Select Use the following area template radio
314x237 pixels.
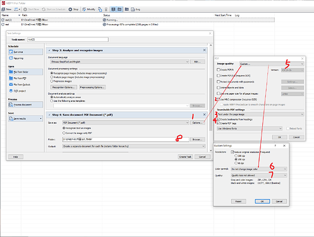[x=52, y=101]
